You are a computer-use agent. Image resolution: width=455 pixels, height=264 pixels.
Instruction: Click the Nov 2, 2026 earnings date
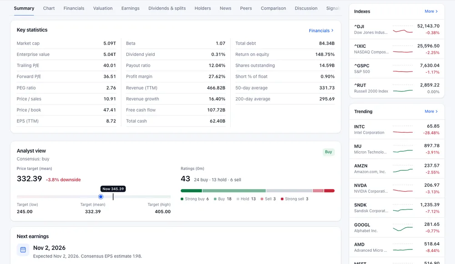[49, 248]
